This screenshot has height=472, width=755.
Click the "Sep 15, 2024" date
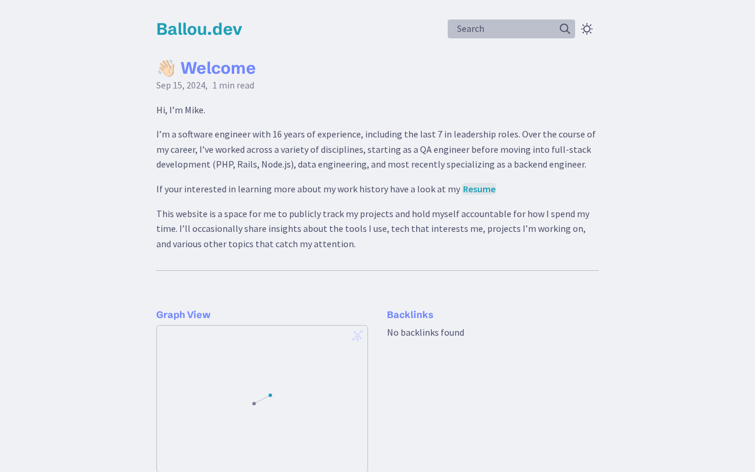click(181, 86)
